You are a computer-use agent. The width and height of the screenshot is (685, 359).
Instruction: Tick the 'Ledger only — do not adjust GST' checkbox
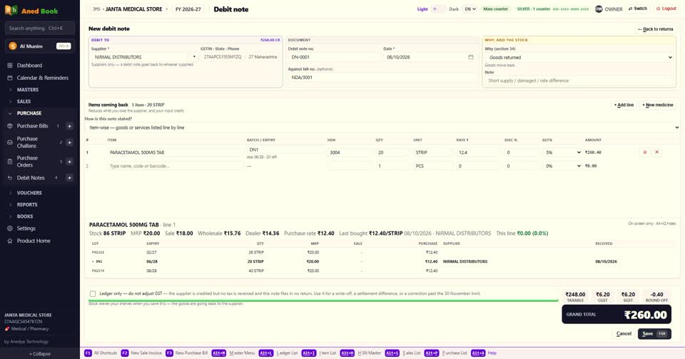(93, 294)
